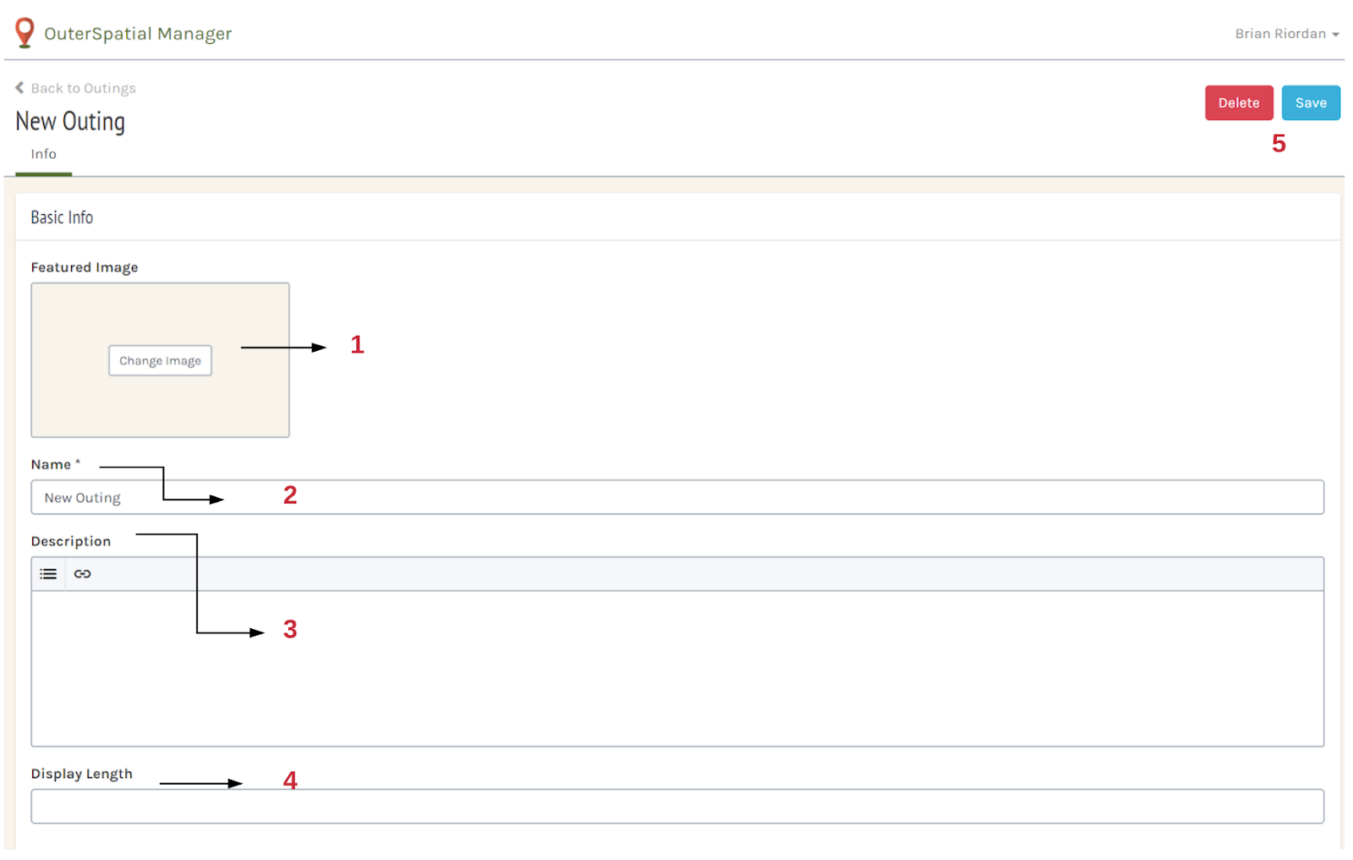
Task: Click the Name field label with asterisk
Action: tap(54, 463)
